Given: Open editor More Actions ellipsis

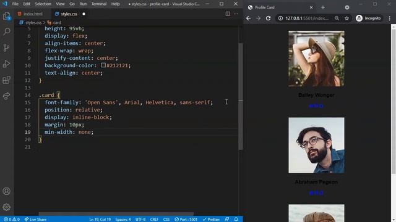Looking at the screenshot, I should (236, 14).
